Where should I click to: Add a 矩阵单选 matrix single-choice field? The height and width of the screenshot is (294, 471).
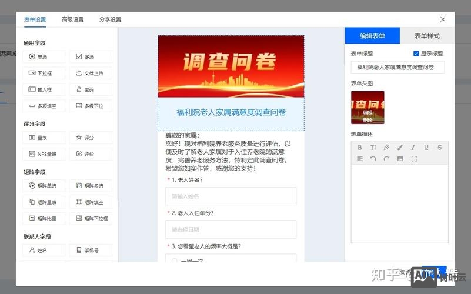(x=44, y=186)
